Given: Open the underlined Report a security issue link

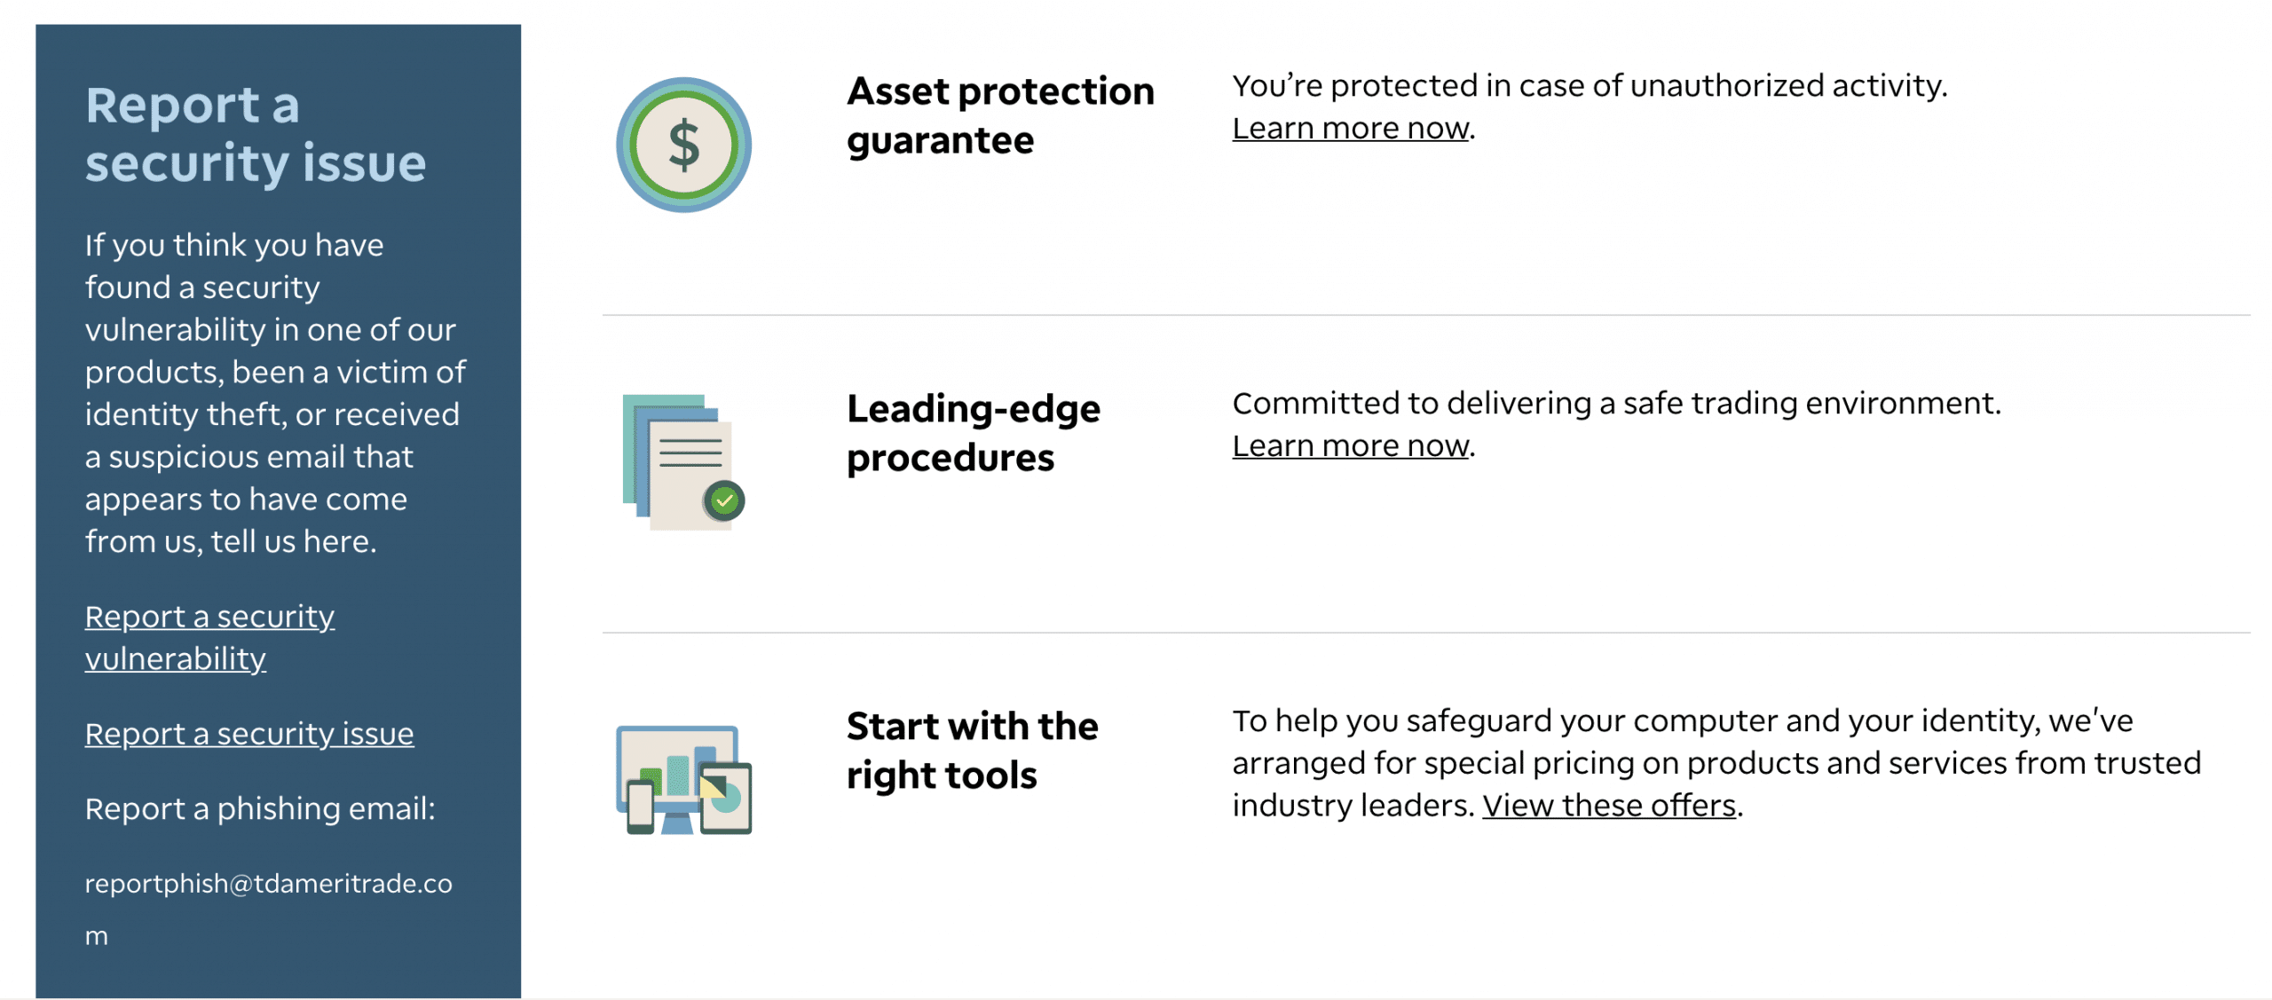Looking at the screenshot, I should pyautogui.click(x=249, y=734).
